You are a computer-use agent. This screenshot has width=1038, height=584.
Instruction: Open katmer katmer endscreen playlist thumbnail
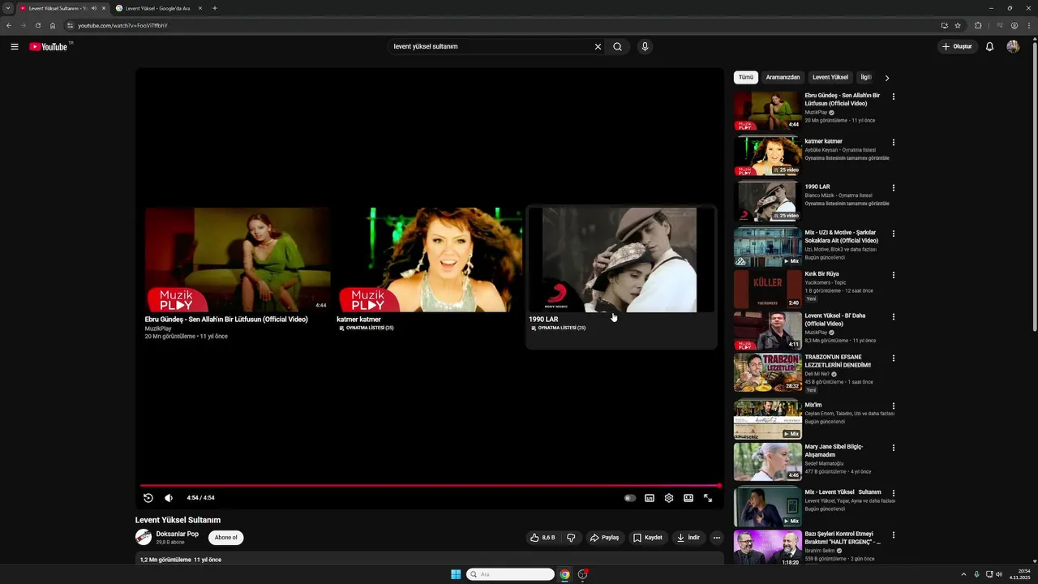pos(430,260)
